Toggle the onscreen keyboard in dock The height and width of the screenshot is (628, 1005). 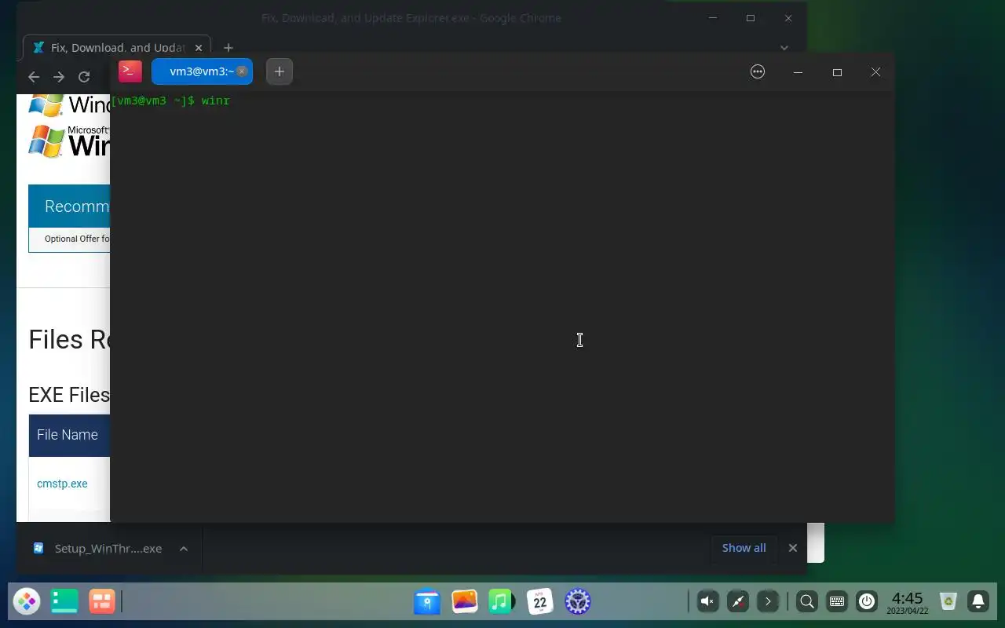click(x=837, y=602)
